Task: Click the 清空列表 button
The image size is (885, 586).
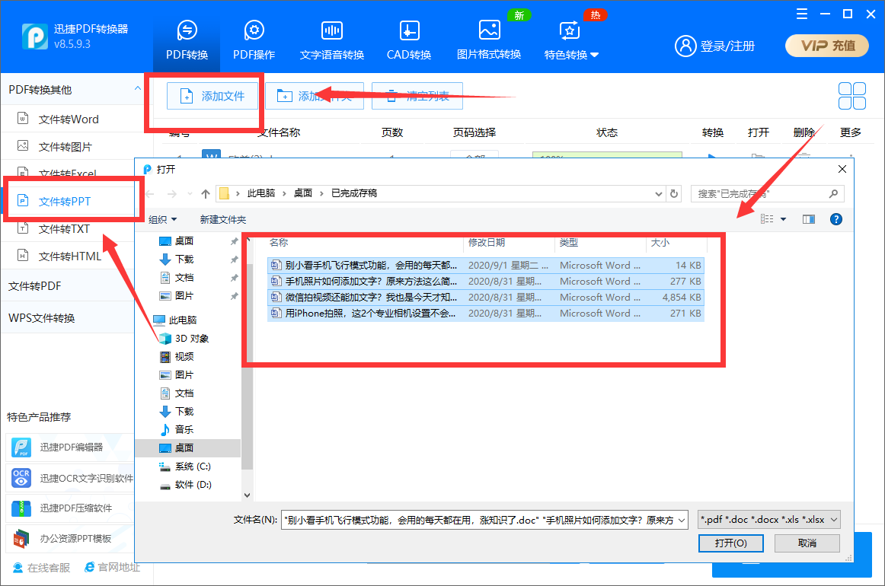Action: [417, 96]
